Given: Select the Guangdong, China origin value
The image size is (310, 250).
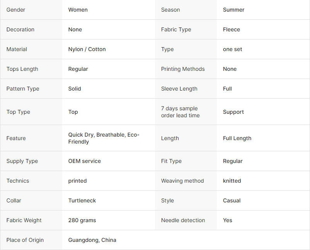Looking at the screenshot, I should pyautogui.click(x=92, y=240).
